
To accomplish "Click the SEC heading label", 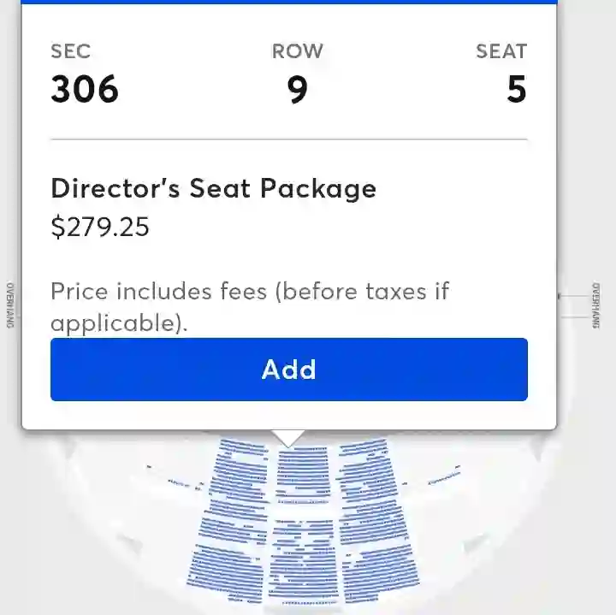I will 71,51.
